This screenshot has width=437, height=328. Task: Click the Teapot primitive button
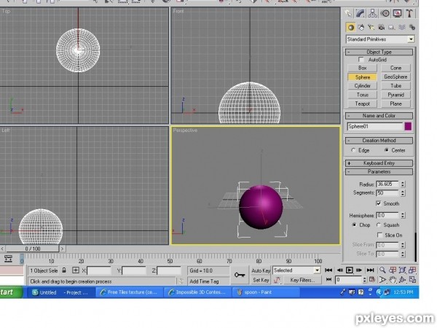pyautogui.click(x=362, y=104)
